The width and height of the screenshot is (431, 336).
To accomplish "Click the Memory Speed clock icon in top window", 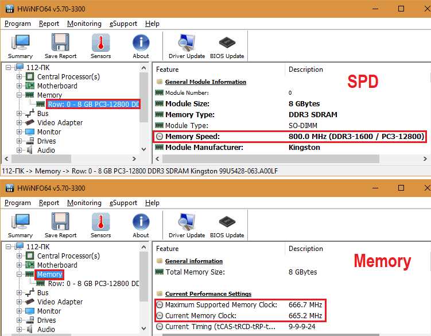I will pyautogui.click(x=160, y=137).
